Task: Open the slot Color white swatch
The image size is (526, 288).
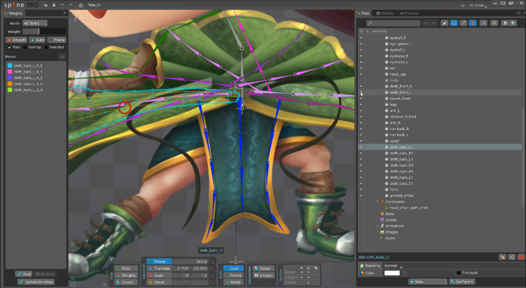Action: (392, 273)
